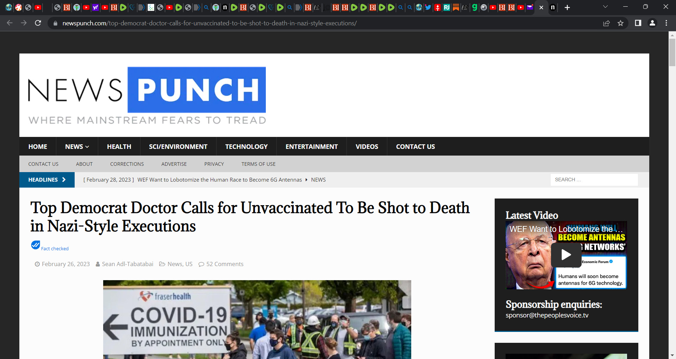Open the News category under article title

[x=175, y=264]
